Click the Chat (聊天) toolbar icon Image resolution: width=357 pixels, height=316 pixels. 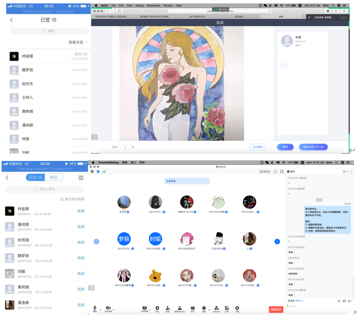[x=193, y=308]
